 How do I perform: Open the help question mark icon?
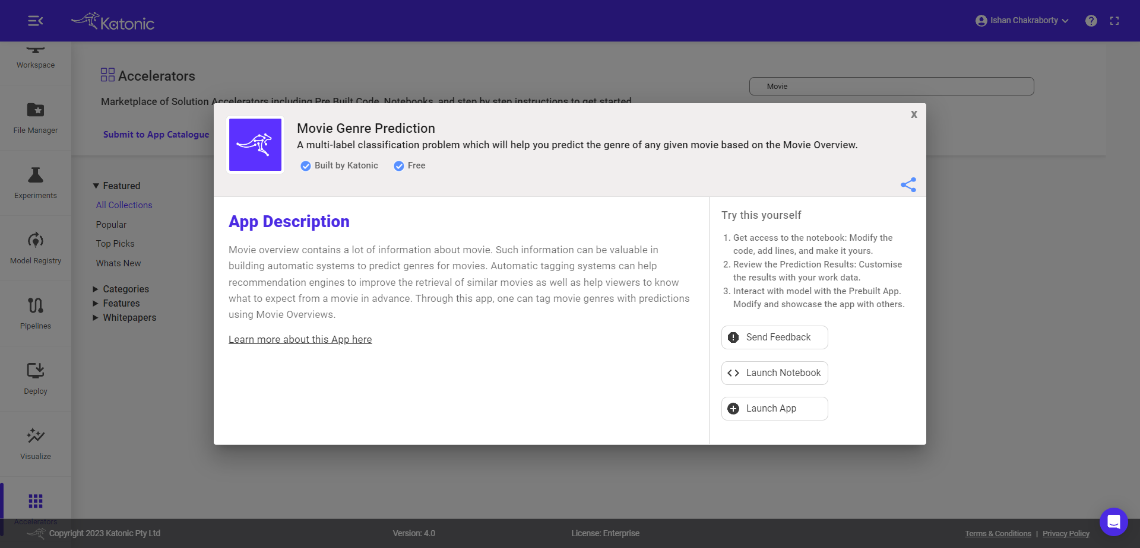click(1091, 21)
